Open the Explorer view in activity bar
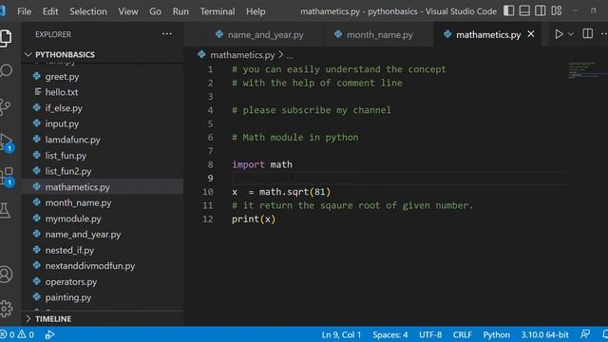 pos(6,38)
